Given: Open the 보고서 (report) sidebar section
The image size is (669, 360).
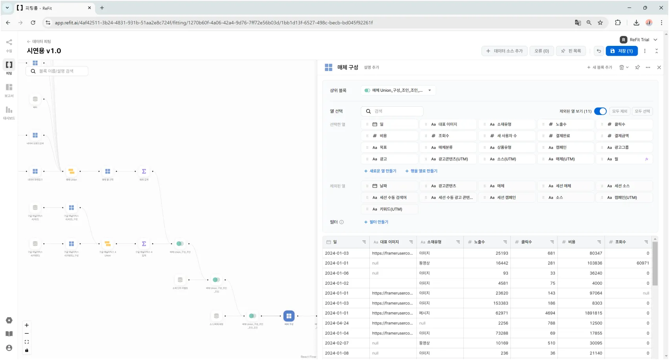Looking at the screenshot, I should 9,90.
